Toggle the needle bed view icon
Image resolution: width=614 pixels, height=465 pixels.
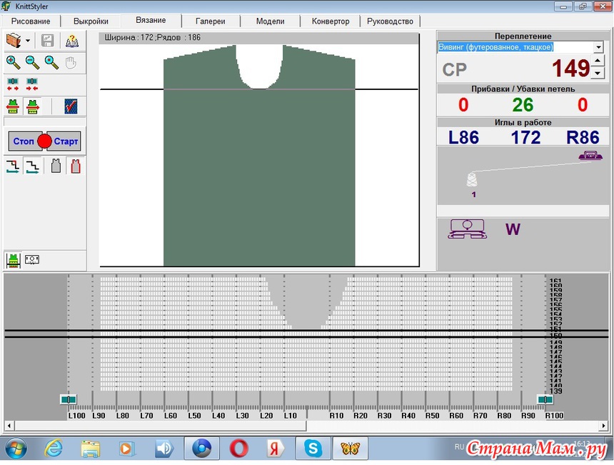click(32, 260)
